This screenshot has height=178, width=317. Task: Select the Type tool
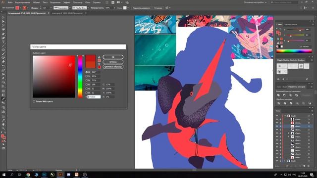3,42
